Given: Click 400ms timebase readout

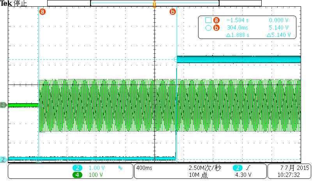Looking at the screenshot, I should coord(144,168).
